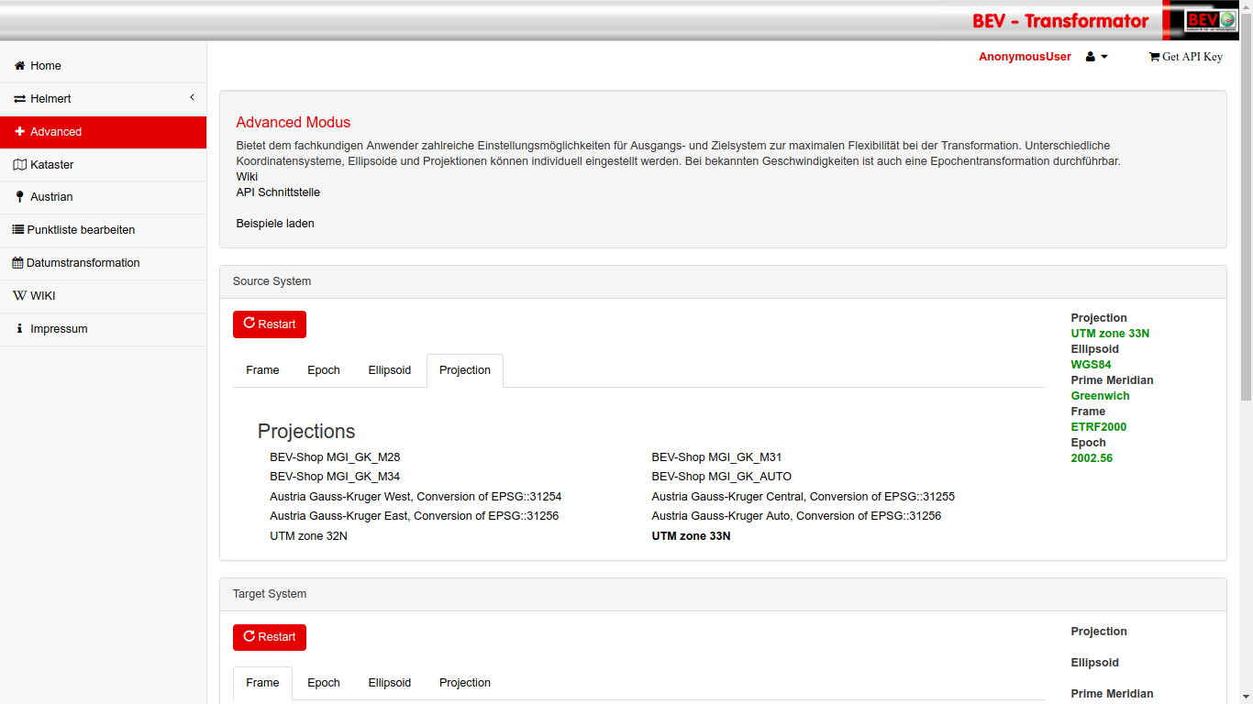1253x704 pixels.
Task: Switch to Source System Epoch tab
Action: point(324,370)
